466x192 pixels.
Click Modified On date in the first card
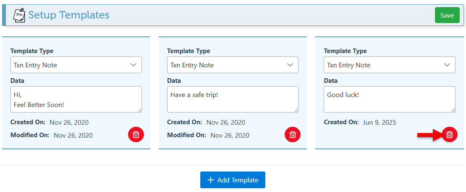73,135
